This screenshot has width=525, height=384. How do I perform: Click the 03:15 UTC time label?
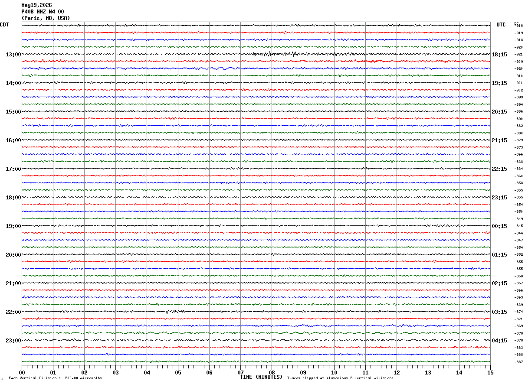point(499,312)
